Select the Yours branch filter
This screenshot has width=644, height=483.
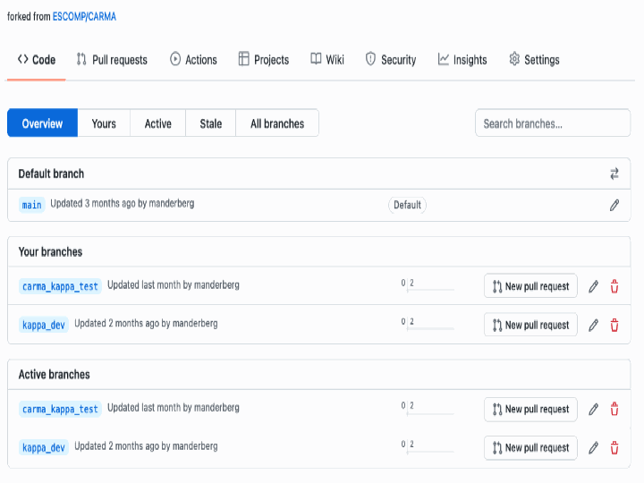point(104,123)
